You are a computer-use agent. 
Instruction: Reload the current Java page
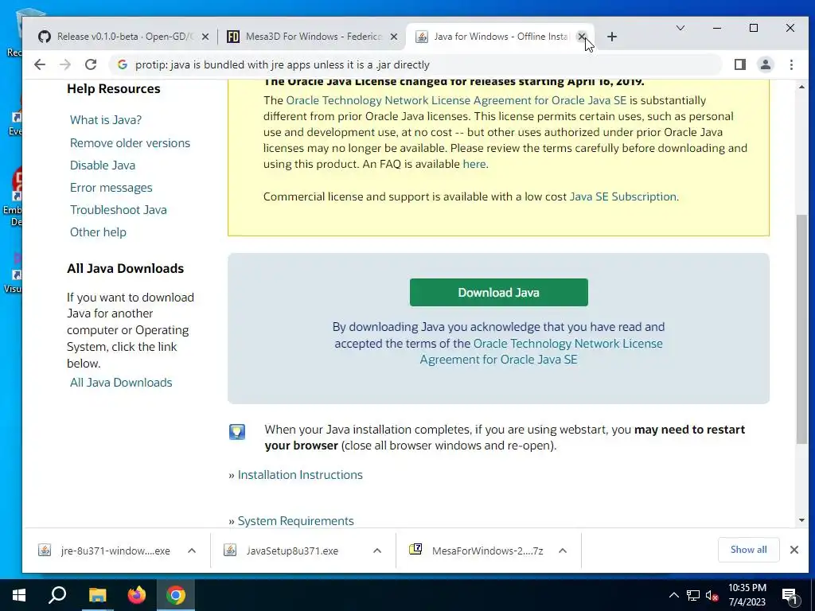(91, 64)
